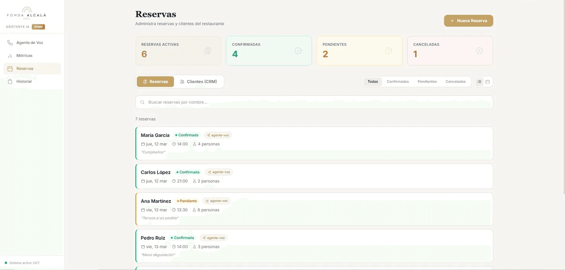The image size is (565, 270).
Task: Open Pedro Ruiz's reservation card
Action: coord(314,246)
